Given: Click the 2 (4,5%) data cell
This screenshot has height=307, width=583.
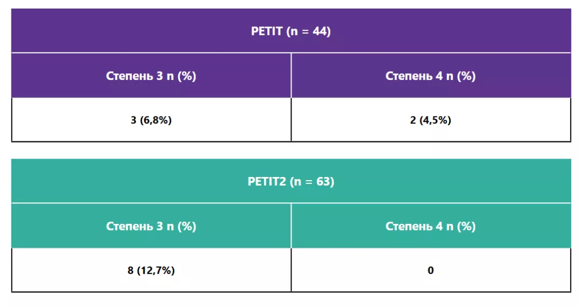Looking at the screenshot, I should 430,120.
